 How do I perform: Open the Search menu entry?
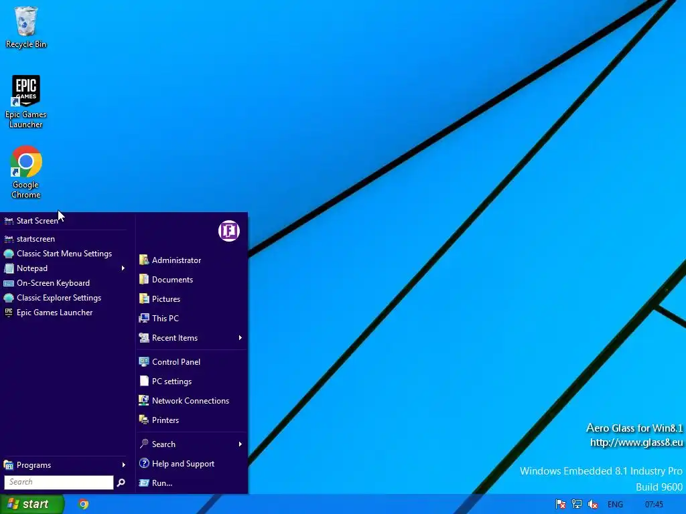(x=192, y=444)
